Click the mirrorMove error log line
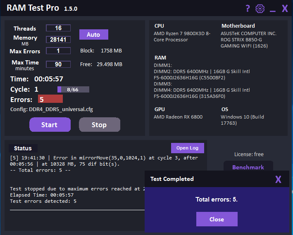 pos(104,161)
